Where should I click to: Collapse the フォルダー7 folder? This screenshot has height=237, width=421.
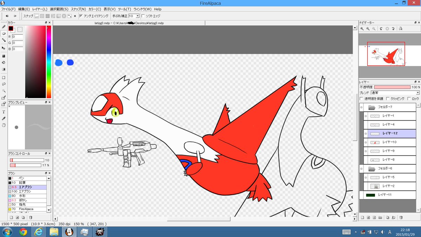tap(372, 107)
